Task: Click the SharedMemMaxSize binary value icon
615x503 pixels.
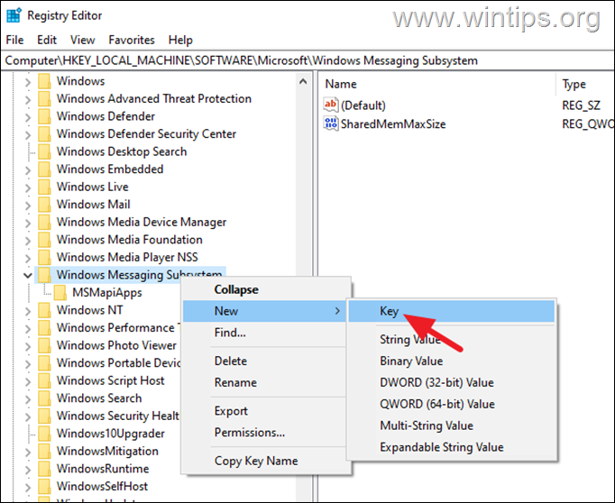Action: click(331, 123)
